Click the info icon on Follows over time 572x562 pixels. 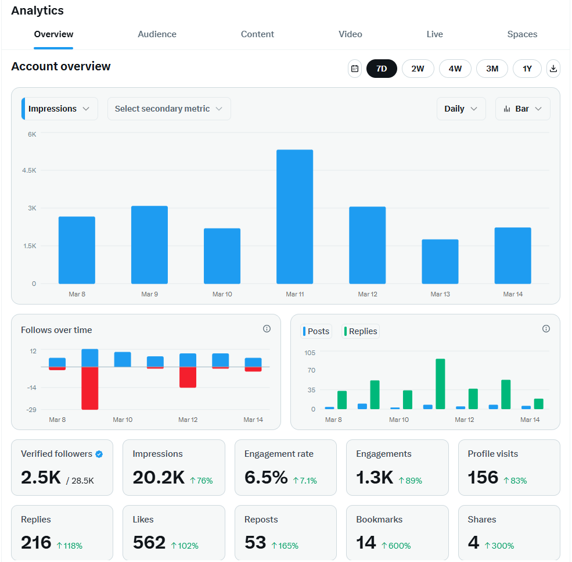pyautogui.click(x=267, y=328)
